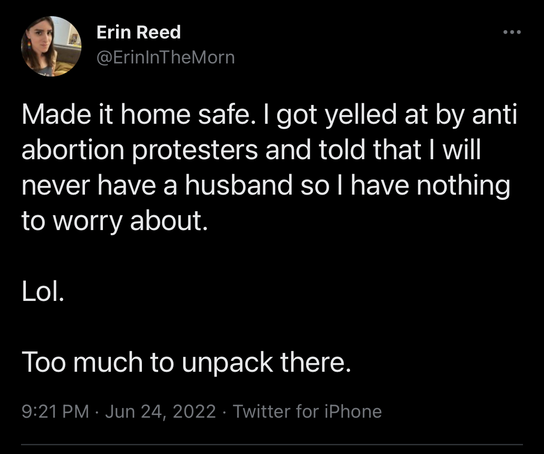
Task: Click the word 'husband' in the tweet
Action: 238,185
